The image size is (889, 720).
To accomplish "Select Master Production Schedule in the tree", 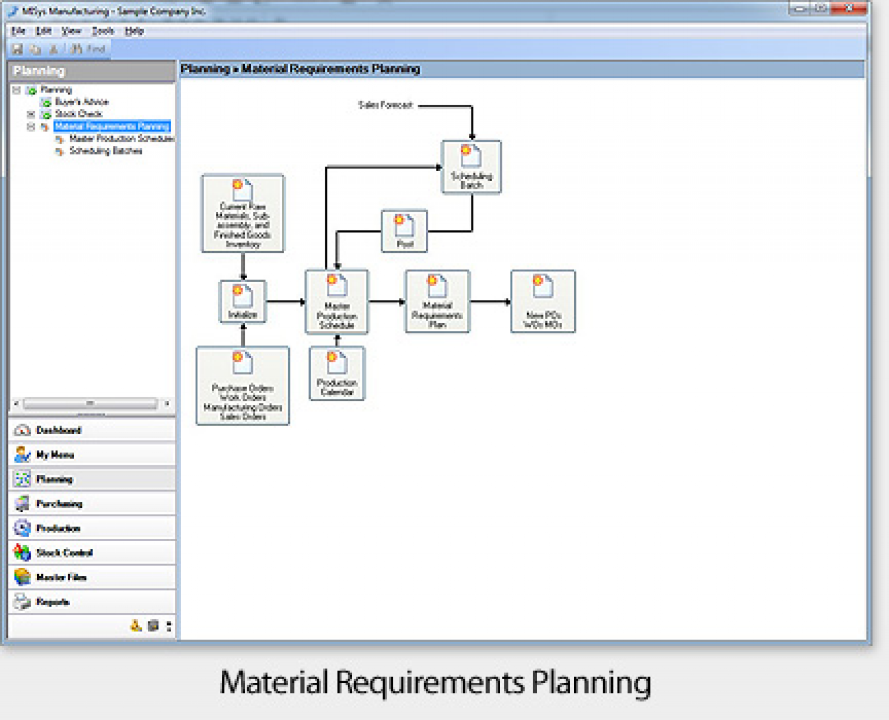I will pyautogui.click(x=122, y=138).
